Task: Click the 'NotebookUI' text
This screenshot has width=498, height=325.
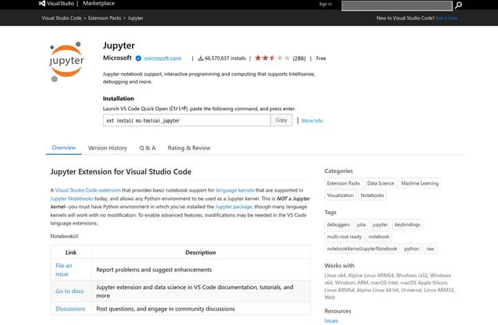Action: [64, 236]
